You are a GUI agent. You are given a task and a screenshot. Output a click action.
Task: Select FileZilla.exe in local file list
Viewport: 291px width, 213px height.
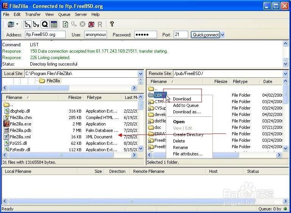[20, 124]
